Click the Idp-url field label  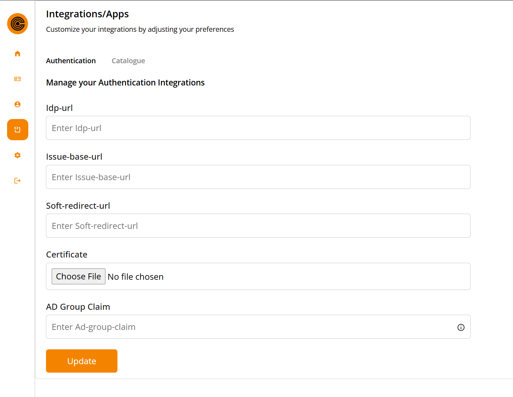coord(59,108)
